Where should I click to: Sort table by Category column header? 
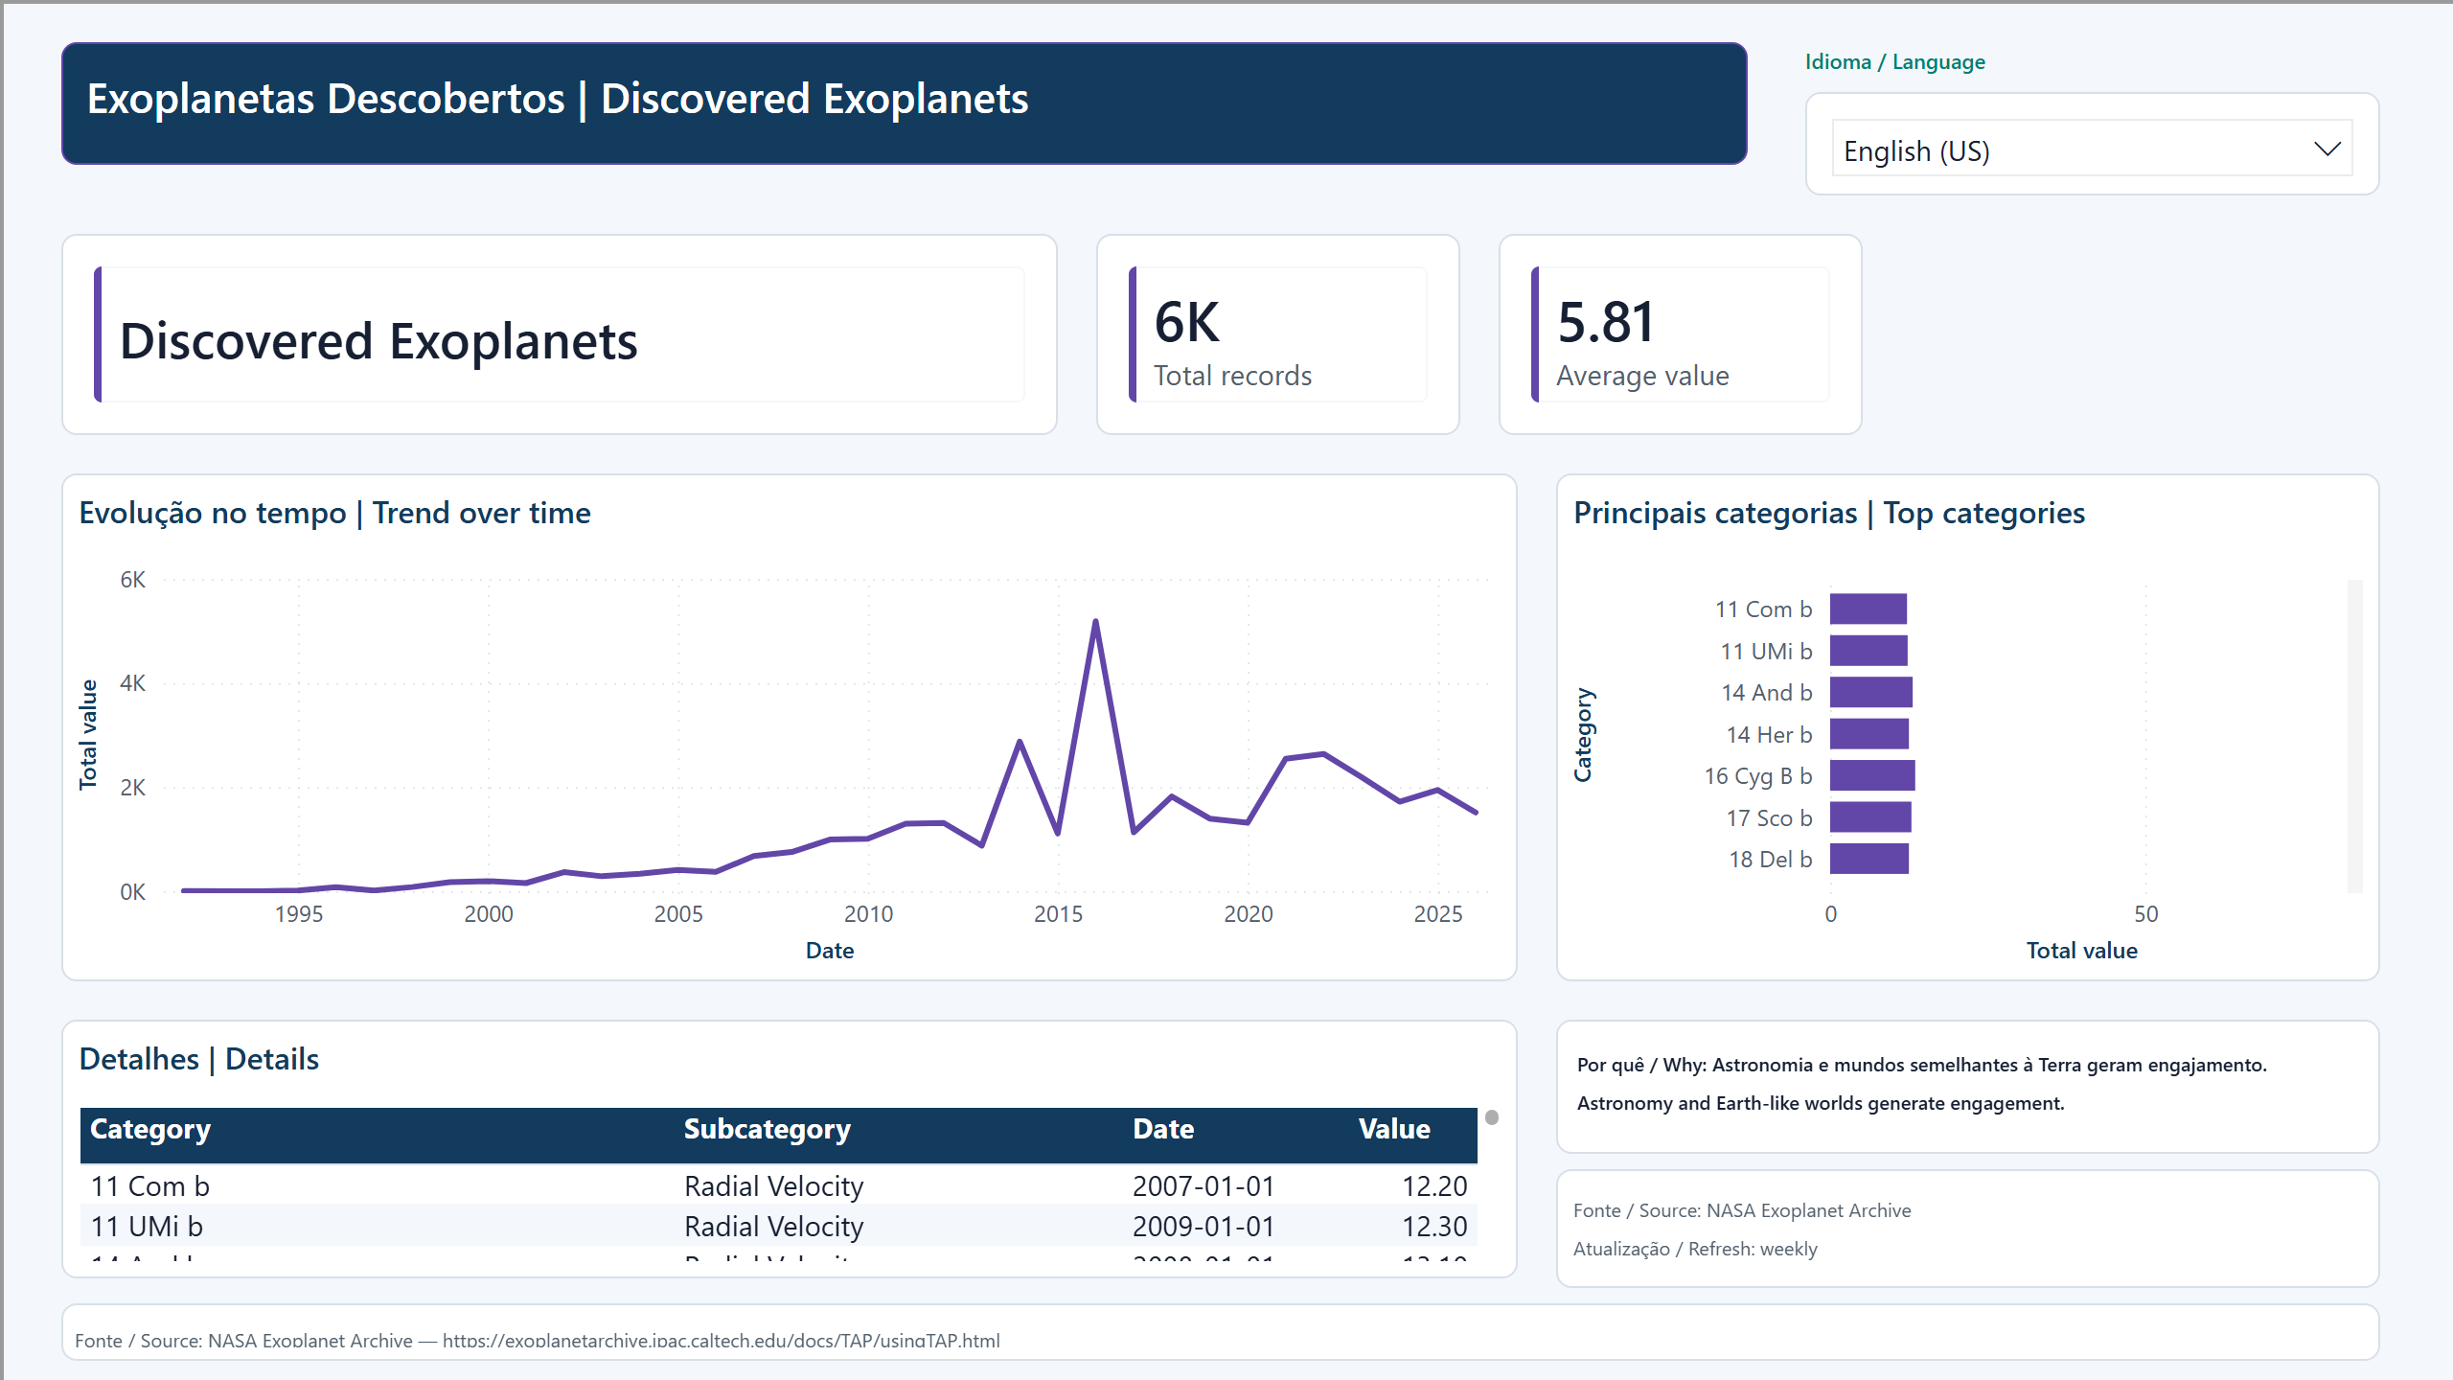(x=150, y=1129)
